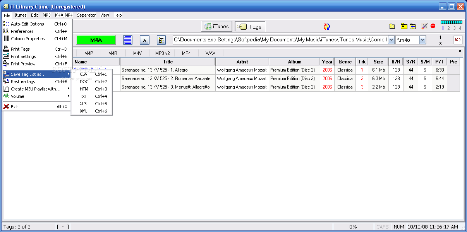Viewport: 467px width, 232px height.
Task: Open the File menu
Action: point(7,15)
